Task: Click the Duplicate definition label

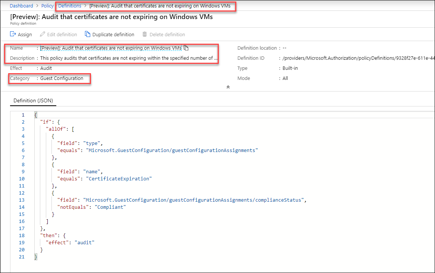Action: point(113,34)
